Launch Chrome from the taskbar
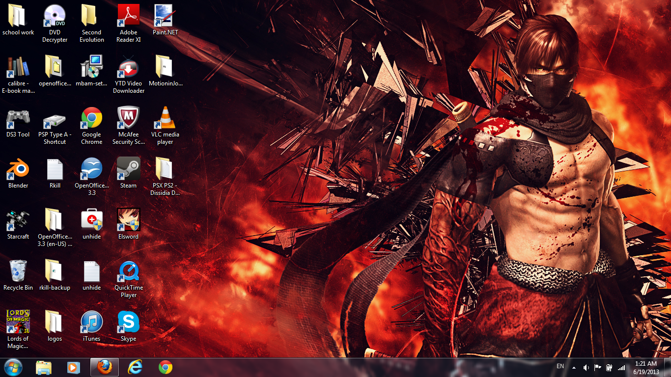Screen dimensions: 671x377 (166, 367)
